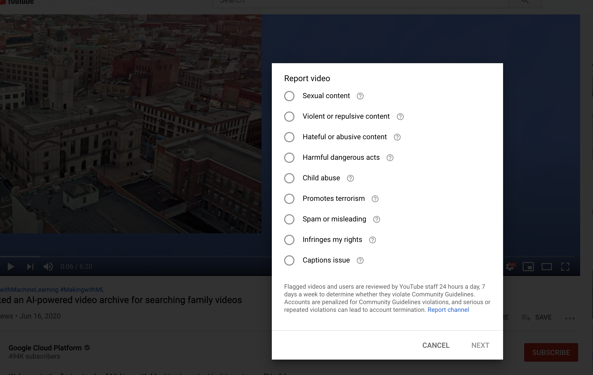Switch to miniplayer mode

(529, 266)
